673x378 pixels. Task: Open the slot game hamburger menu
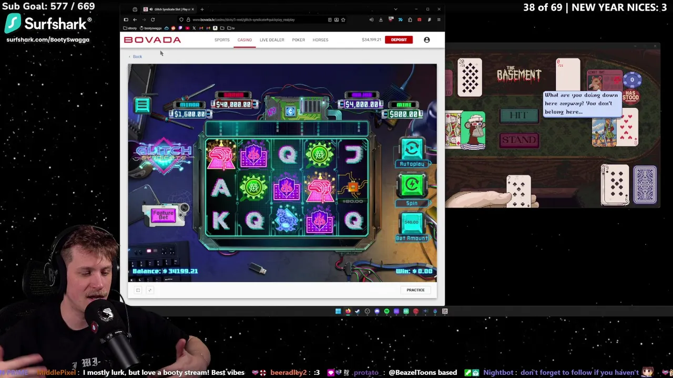pos(142,105)
